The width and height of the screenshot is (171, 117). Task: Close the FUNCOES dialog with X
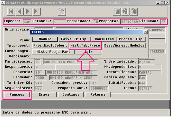pos(145,32)
